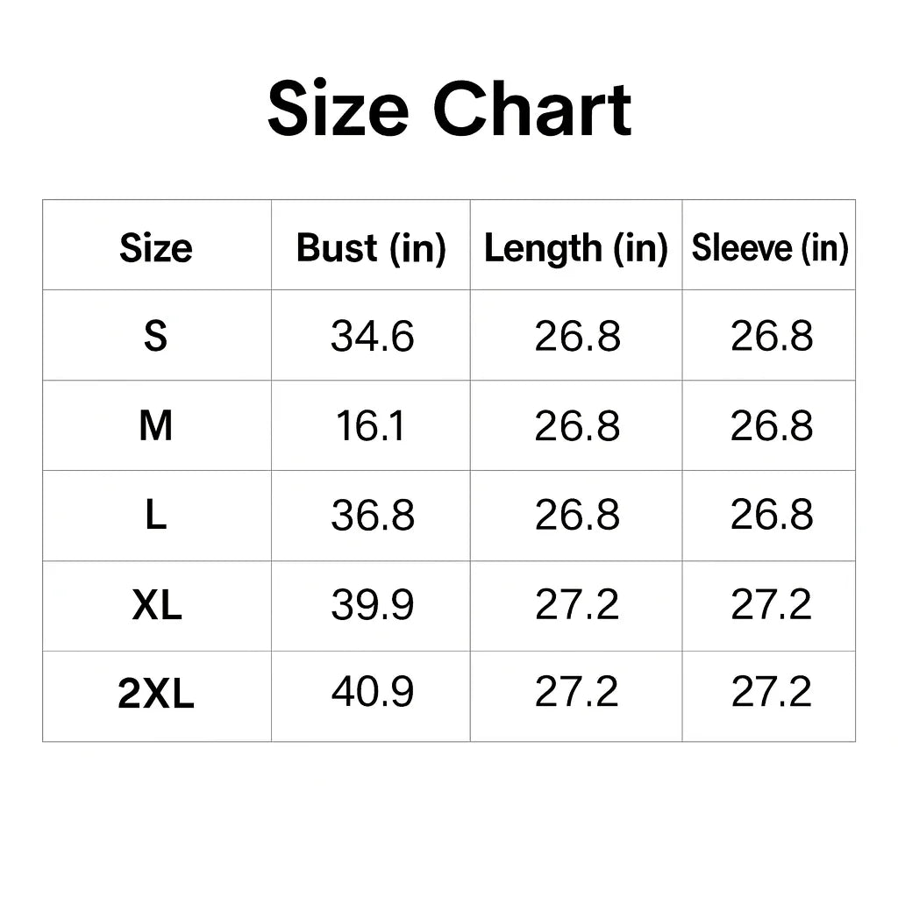Select the 2XL size row label
Viewport: 898px width, 898px height.
(155, 695)
